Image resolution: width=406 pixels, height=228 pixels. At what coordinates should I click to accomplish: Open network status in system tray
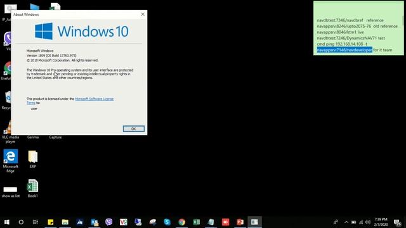pyautogui.click(x=361, y=222)
